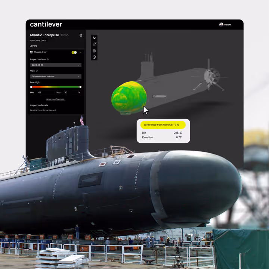The image size is (269, 269).
Task: Click the Phased Array layer label
Action: click(40, 52)
